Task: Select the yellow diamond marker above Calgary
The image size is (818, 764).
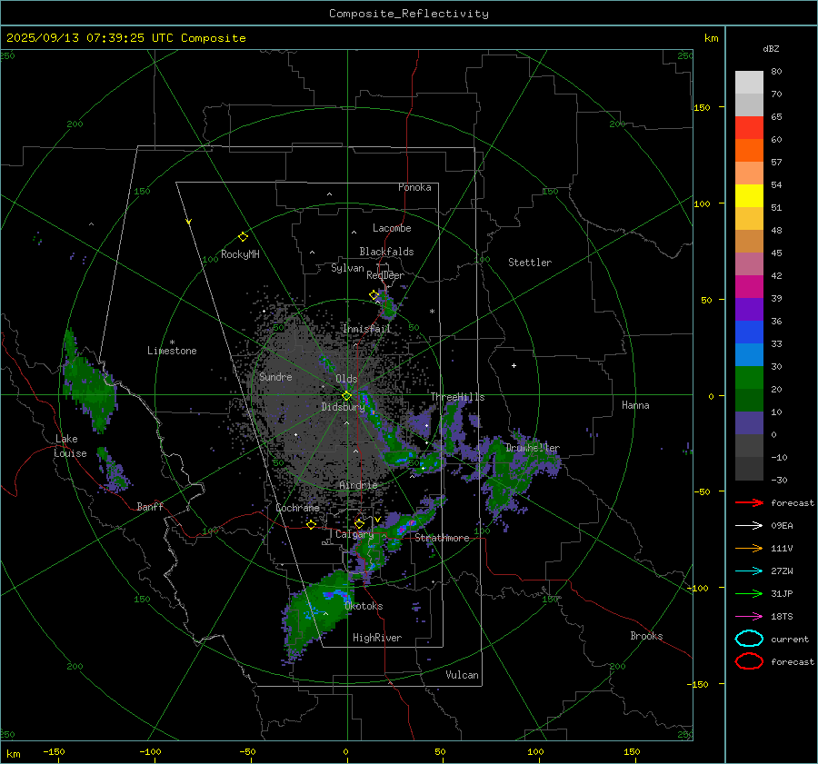Action: 359,523
